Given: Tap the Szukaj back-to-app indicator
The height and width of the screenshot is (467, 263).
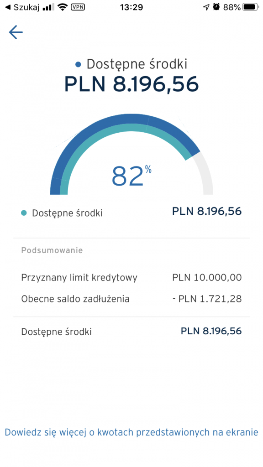Looking at the screenshot, I should tap(22, 7).
